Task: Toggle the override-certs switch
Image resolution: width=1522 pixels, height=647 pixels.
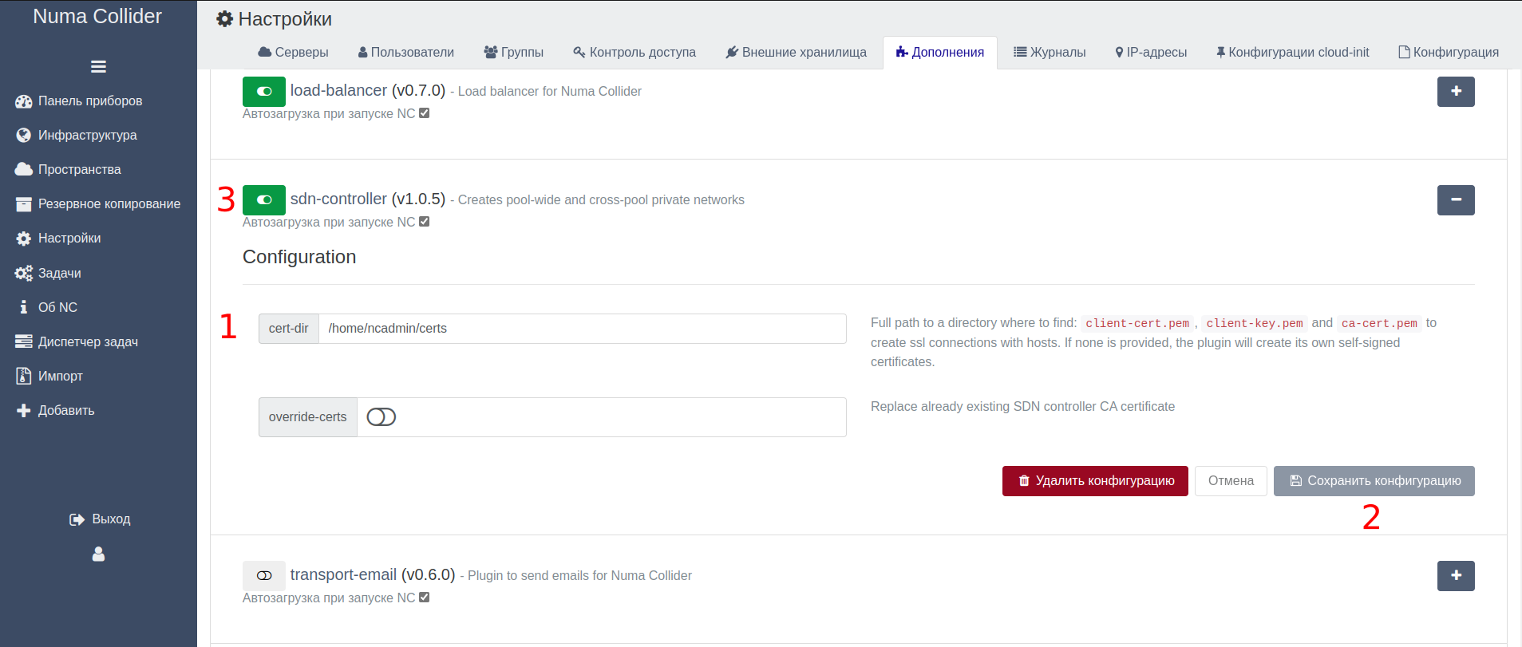Action: [381, 417]
